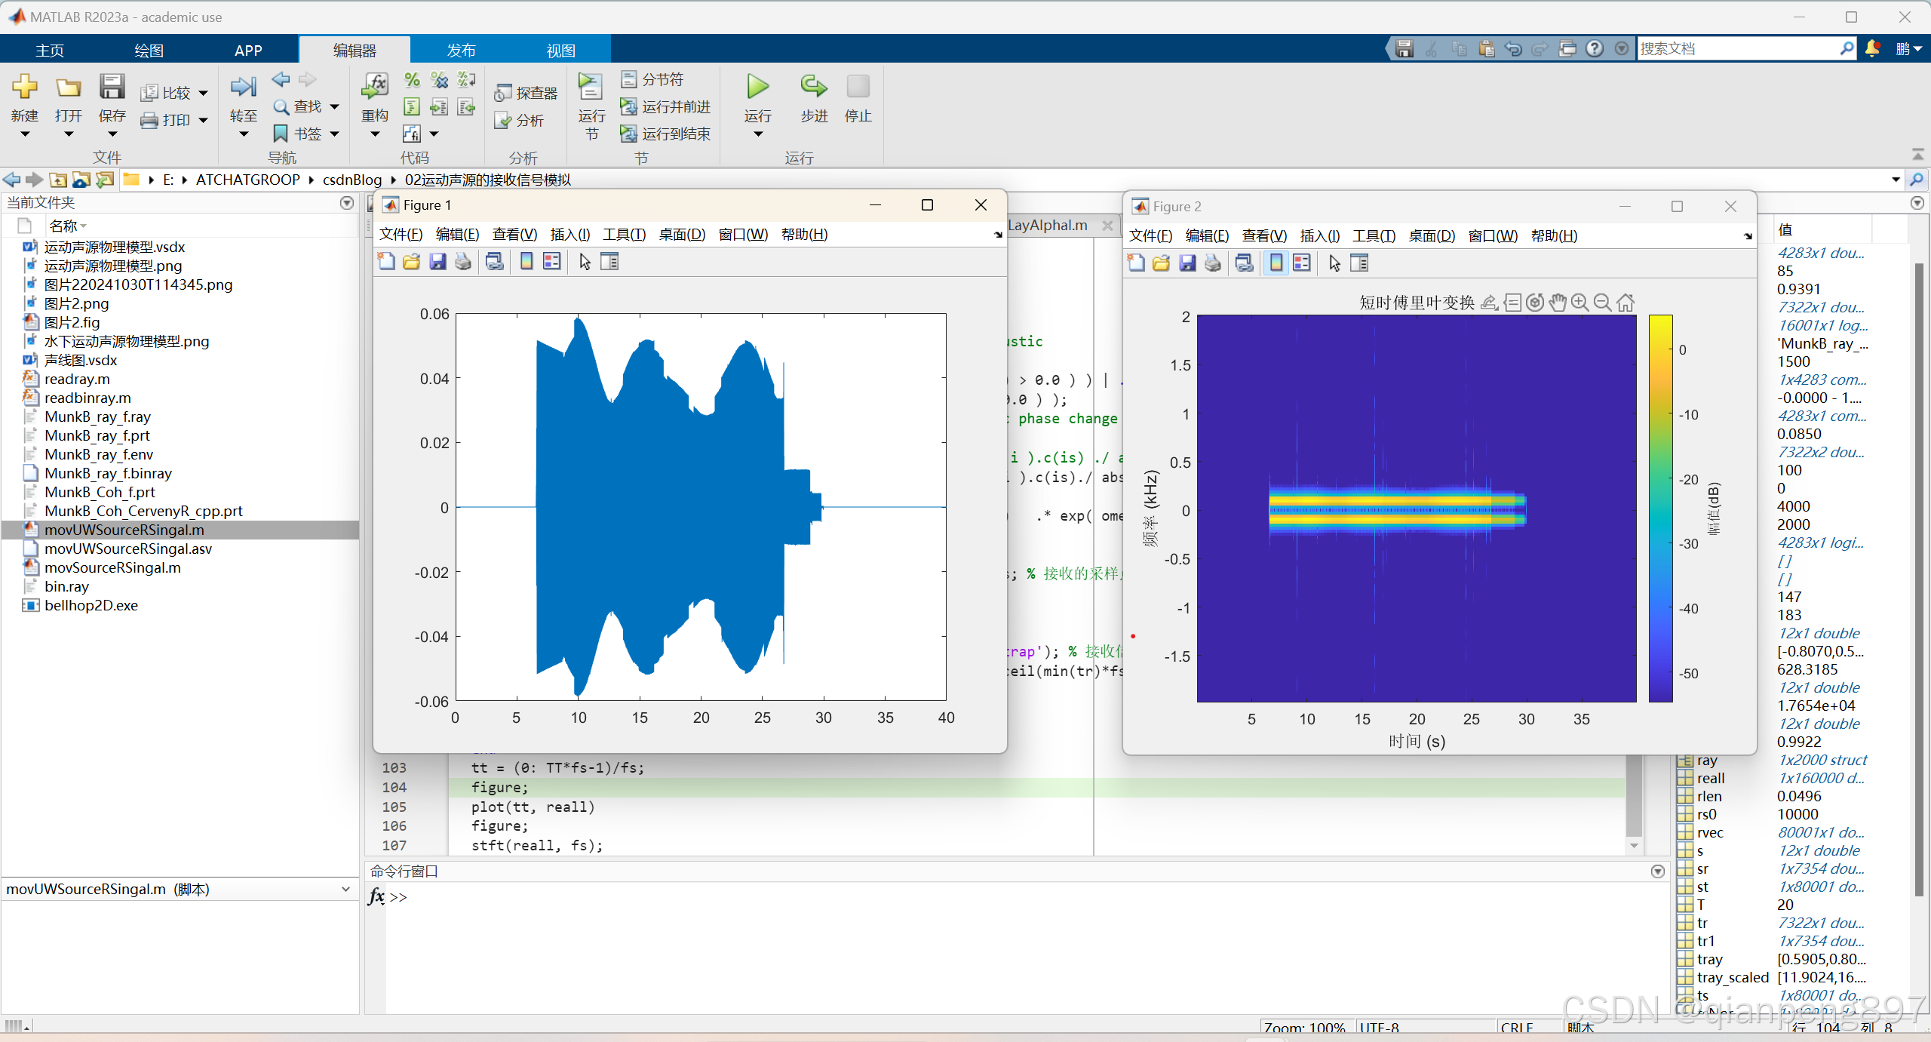Screen dimensions: 1931x1042
Task: Click the green Run button
Action: click(x=757, y=88)
